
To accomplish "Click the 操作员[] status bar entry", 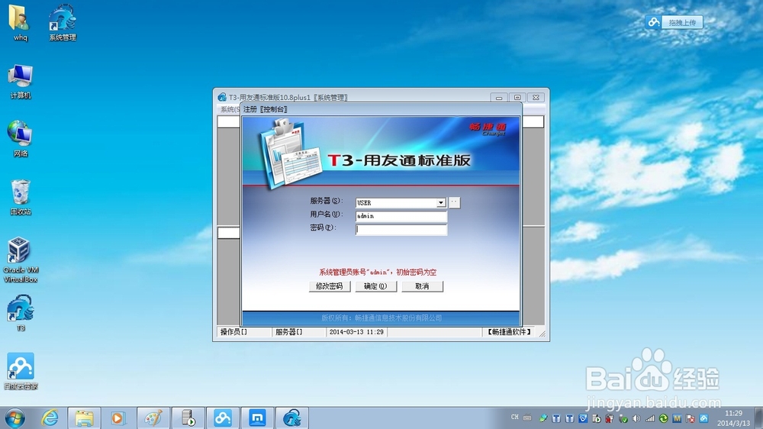I will click(x=233, y=332).
